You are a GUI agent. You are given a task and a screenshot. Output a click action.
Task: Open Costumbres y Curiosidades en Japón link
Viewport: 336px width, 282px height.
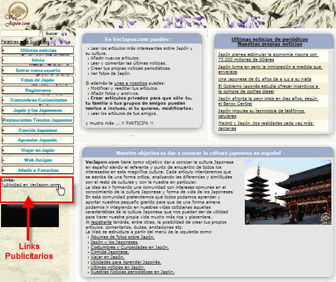pyautogui.click(x=130, y=247)
